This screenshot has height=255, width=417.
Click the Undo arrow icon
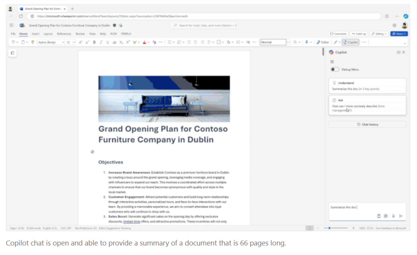click(x=13, y=42)
